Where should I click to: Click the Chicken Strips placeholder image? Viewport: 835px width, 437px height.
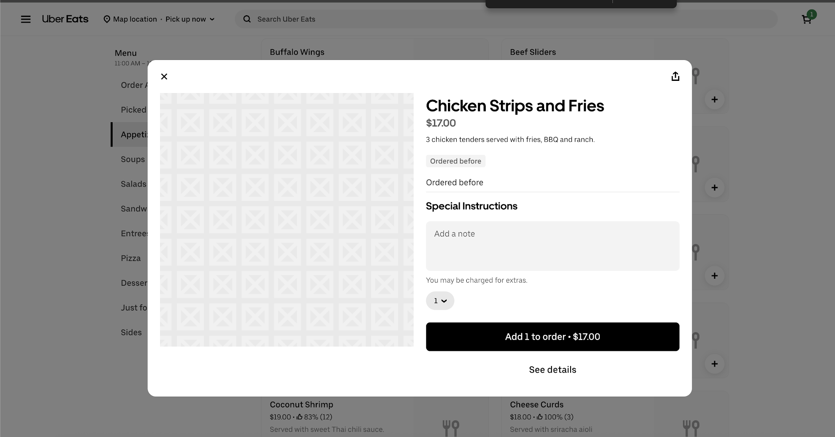(x=287, y=220)
